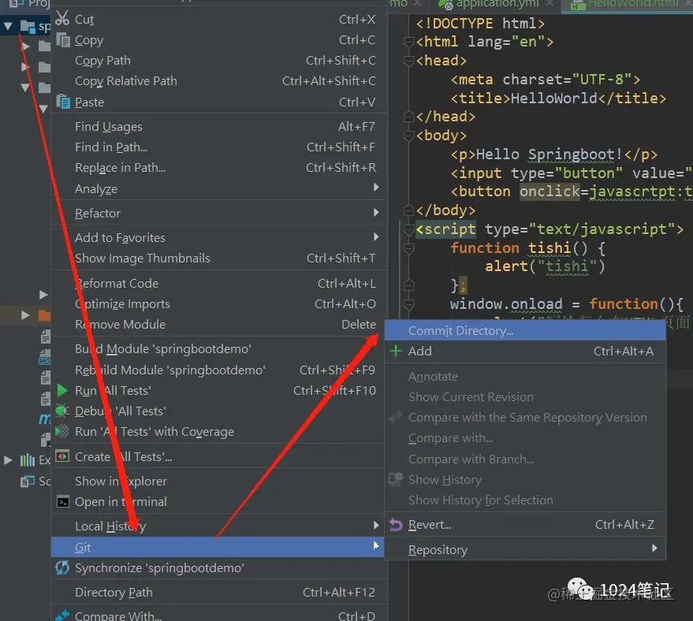Click the Paste clipboard icon
The height and width of the screenshot is (621, 693).
click(63, 102)
